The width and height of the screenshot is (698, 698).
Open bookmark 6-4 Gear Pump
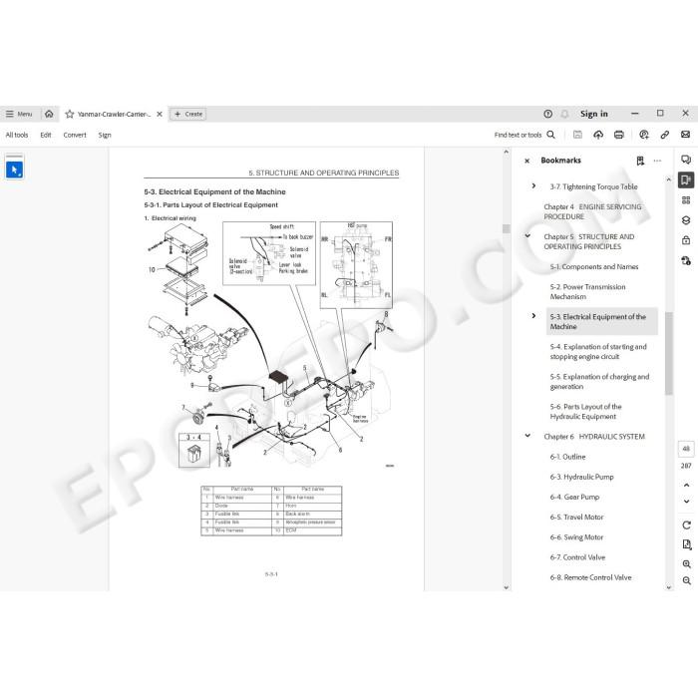point(574,497)
